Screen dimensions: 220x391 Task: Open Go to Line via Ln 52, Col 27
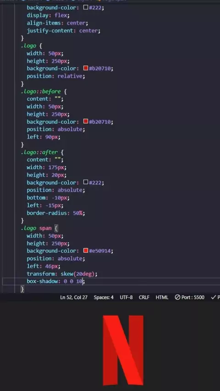[74, 297]
